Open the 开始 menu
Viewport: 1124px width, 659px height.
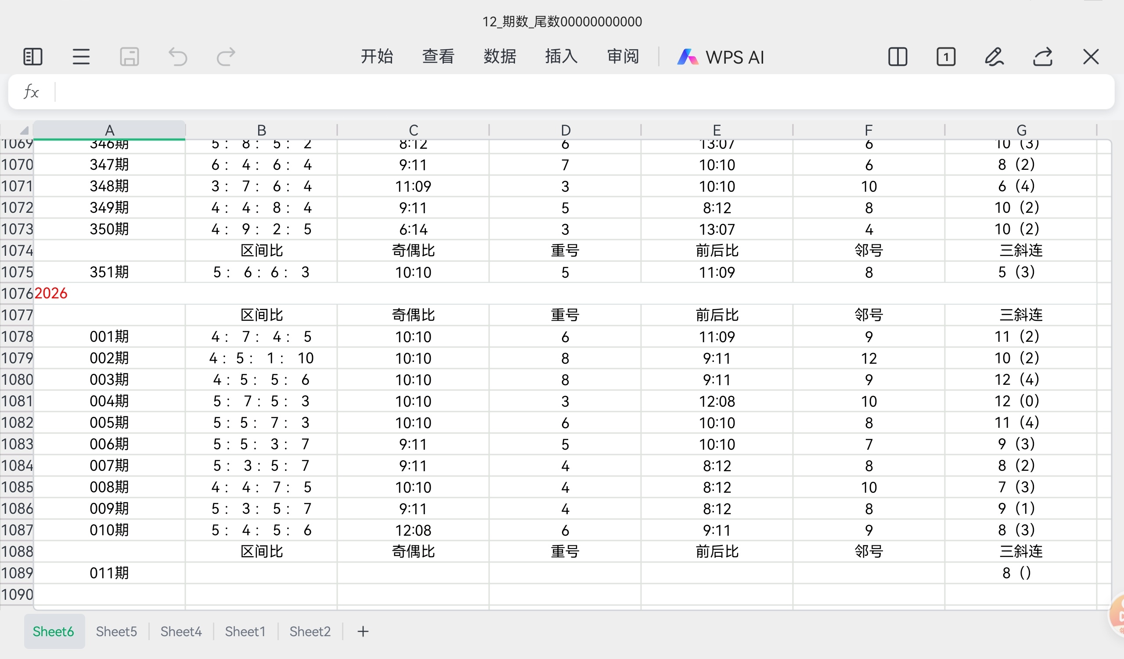coord(377,57)
